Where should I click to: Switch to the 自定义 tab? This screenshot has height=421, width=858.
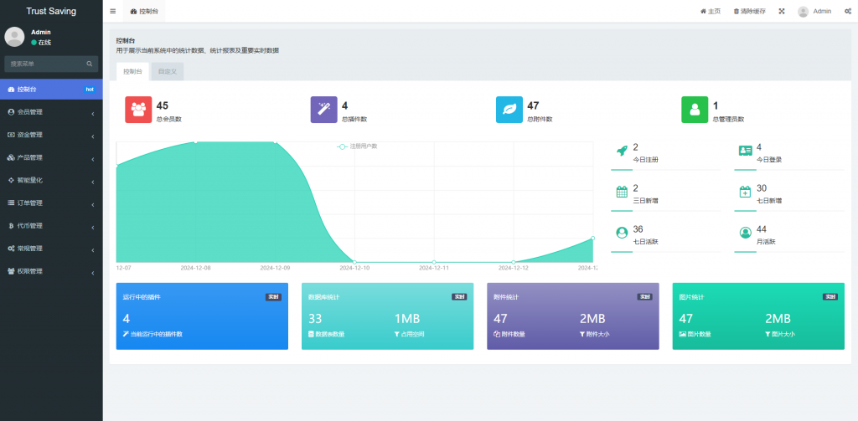(167, 72)
